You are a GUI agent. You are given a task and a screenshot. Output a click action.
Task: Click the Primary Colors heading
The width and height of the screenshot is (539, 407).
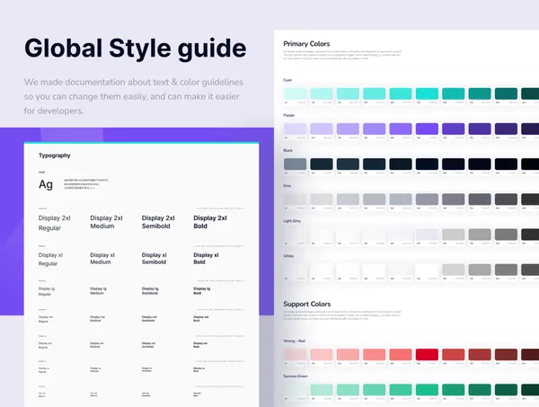pos(308,43)
